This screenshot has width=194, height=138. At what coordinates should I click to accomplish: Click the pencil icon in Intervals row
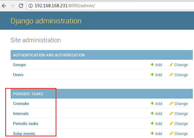tap(171, 113)
